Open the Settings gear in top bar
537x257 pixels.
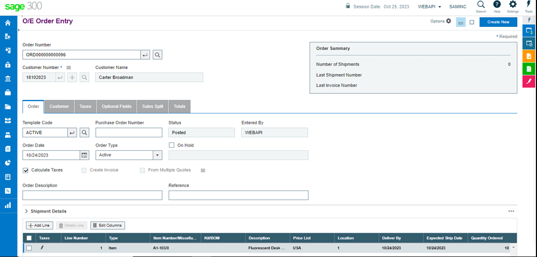[513, 5]
